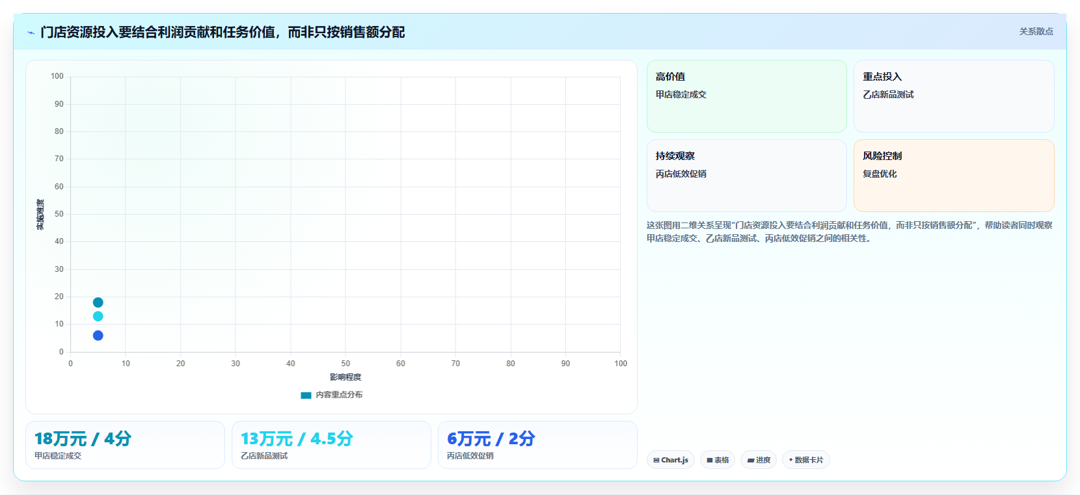Open the 持续观察 quadrant card

tap(747, 176)
